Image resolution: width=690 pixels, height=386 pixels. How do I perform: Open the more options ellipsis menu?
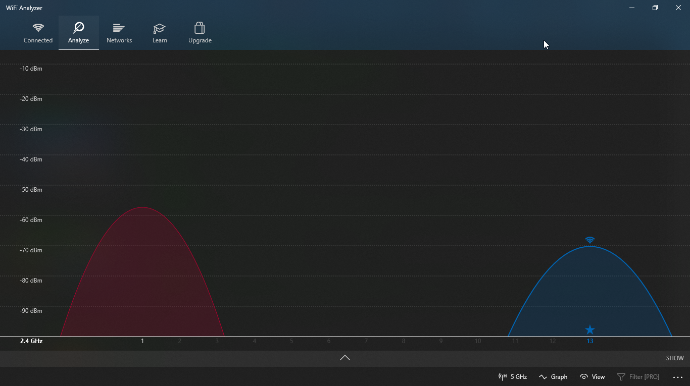[678, 377]
